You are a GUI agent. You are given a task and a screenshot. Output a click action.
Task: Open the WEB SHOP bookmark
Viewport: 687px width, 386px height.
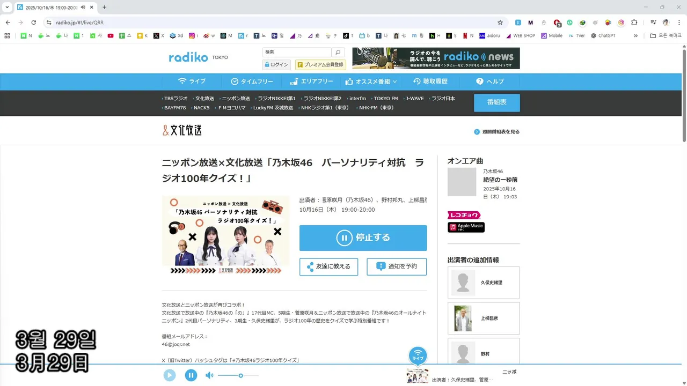(x=520, y=35)
